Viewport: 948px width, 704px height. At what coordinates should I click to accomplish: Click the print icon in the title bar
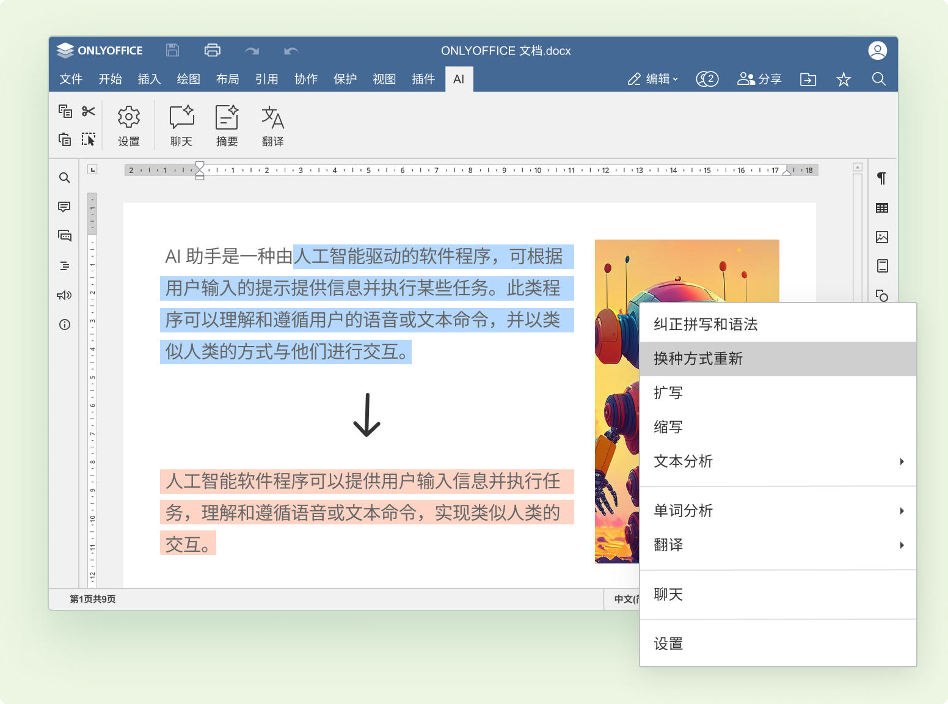tap(212, 51)
